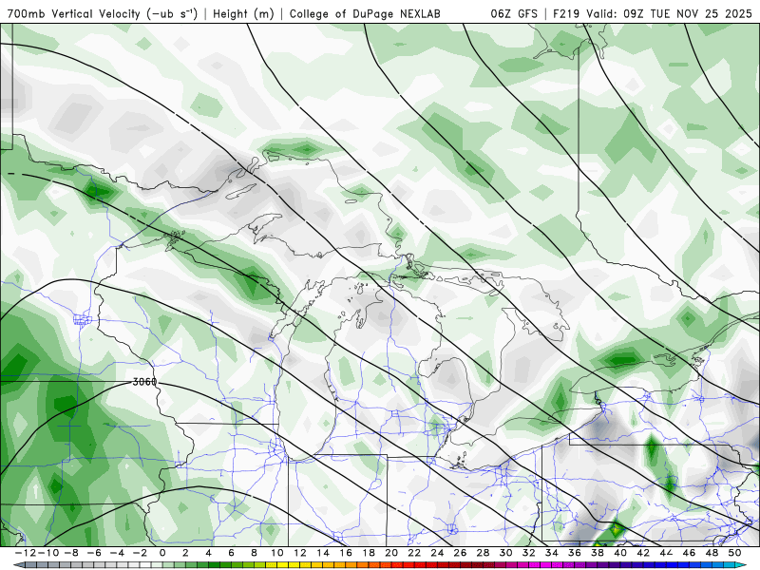This screenshot has width=760, height=570.
Task: Select the '16' legend value
Action: [x=346, y=553]
